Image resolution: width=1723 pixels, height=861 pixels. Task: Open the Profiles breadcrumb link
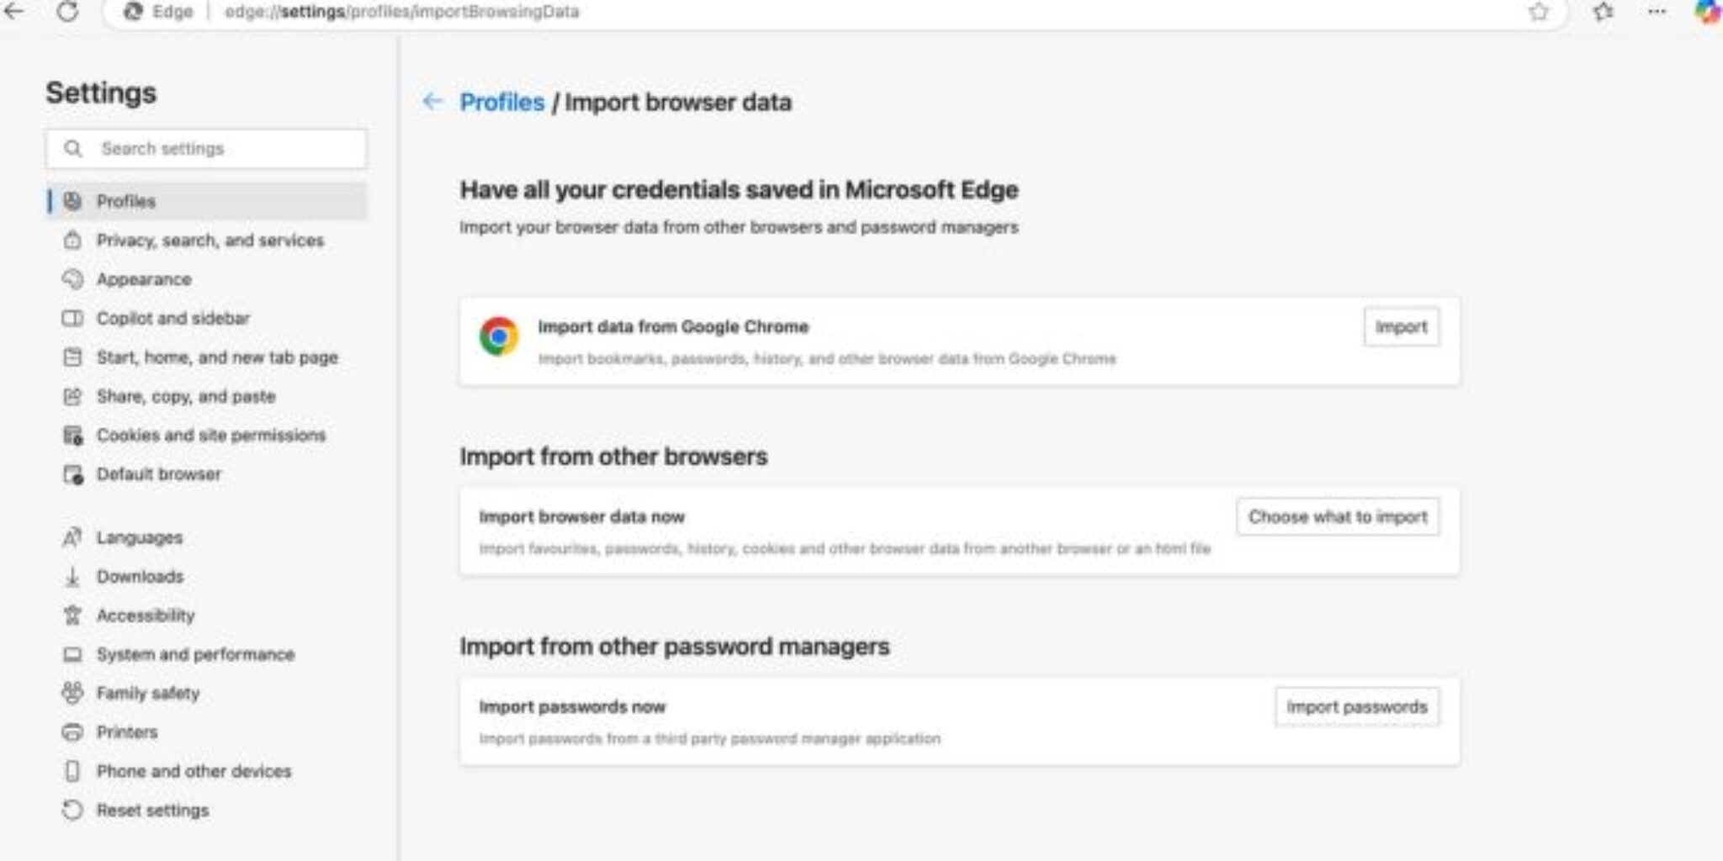click(x=501, y=102)
